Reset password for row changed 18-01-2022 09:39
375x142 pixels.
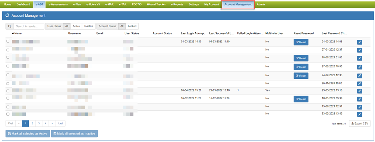[x=301, y=99]
